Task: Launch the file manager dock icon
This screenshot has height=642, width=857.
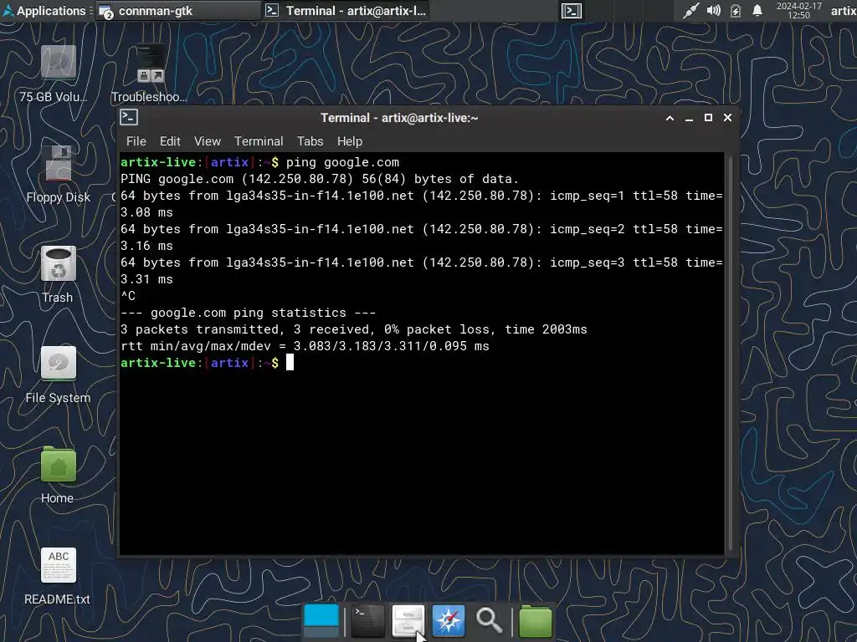Action: coord(408,621)
